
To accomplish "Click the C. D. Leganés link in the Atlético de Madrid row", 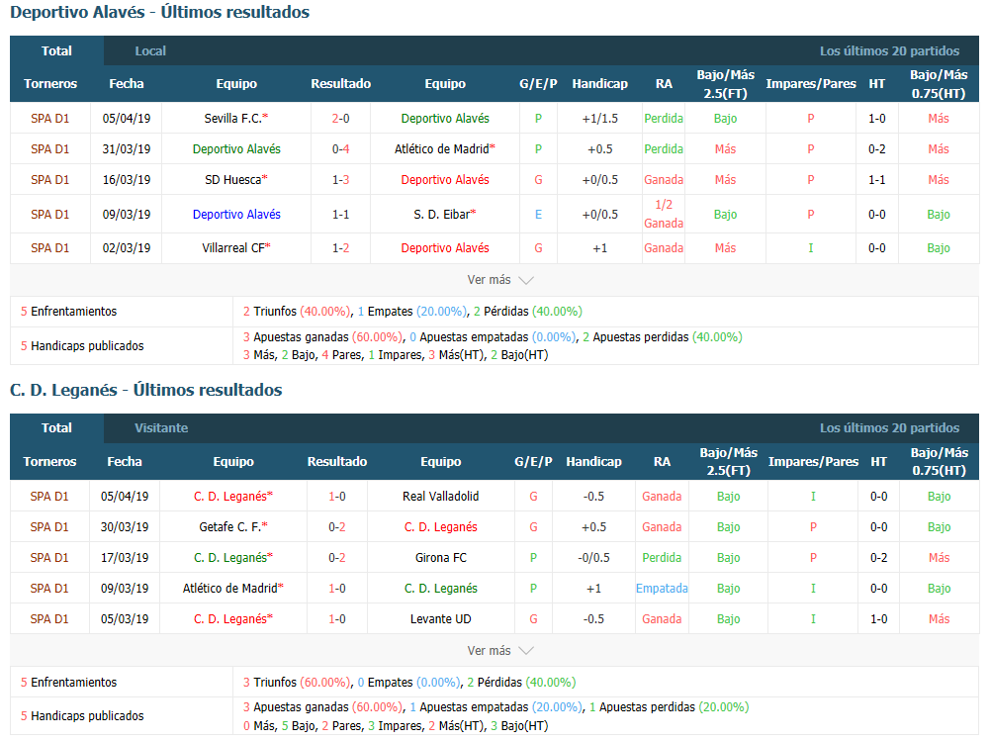I will pyautogui.click(x=441, y=588).
